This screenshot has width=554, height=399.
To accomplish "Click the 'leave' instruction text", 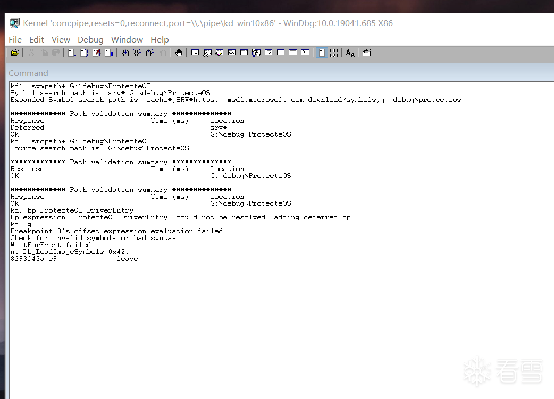I will coord(128,259).
